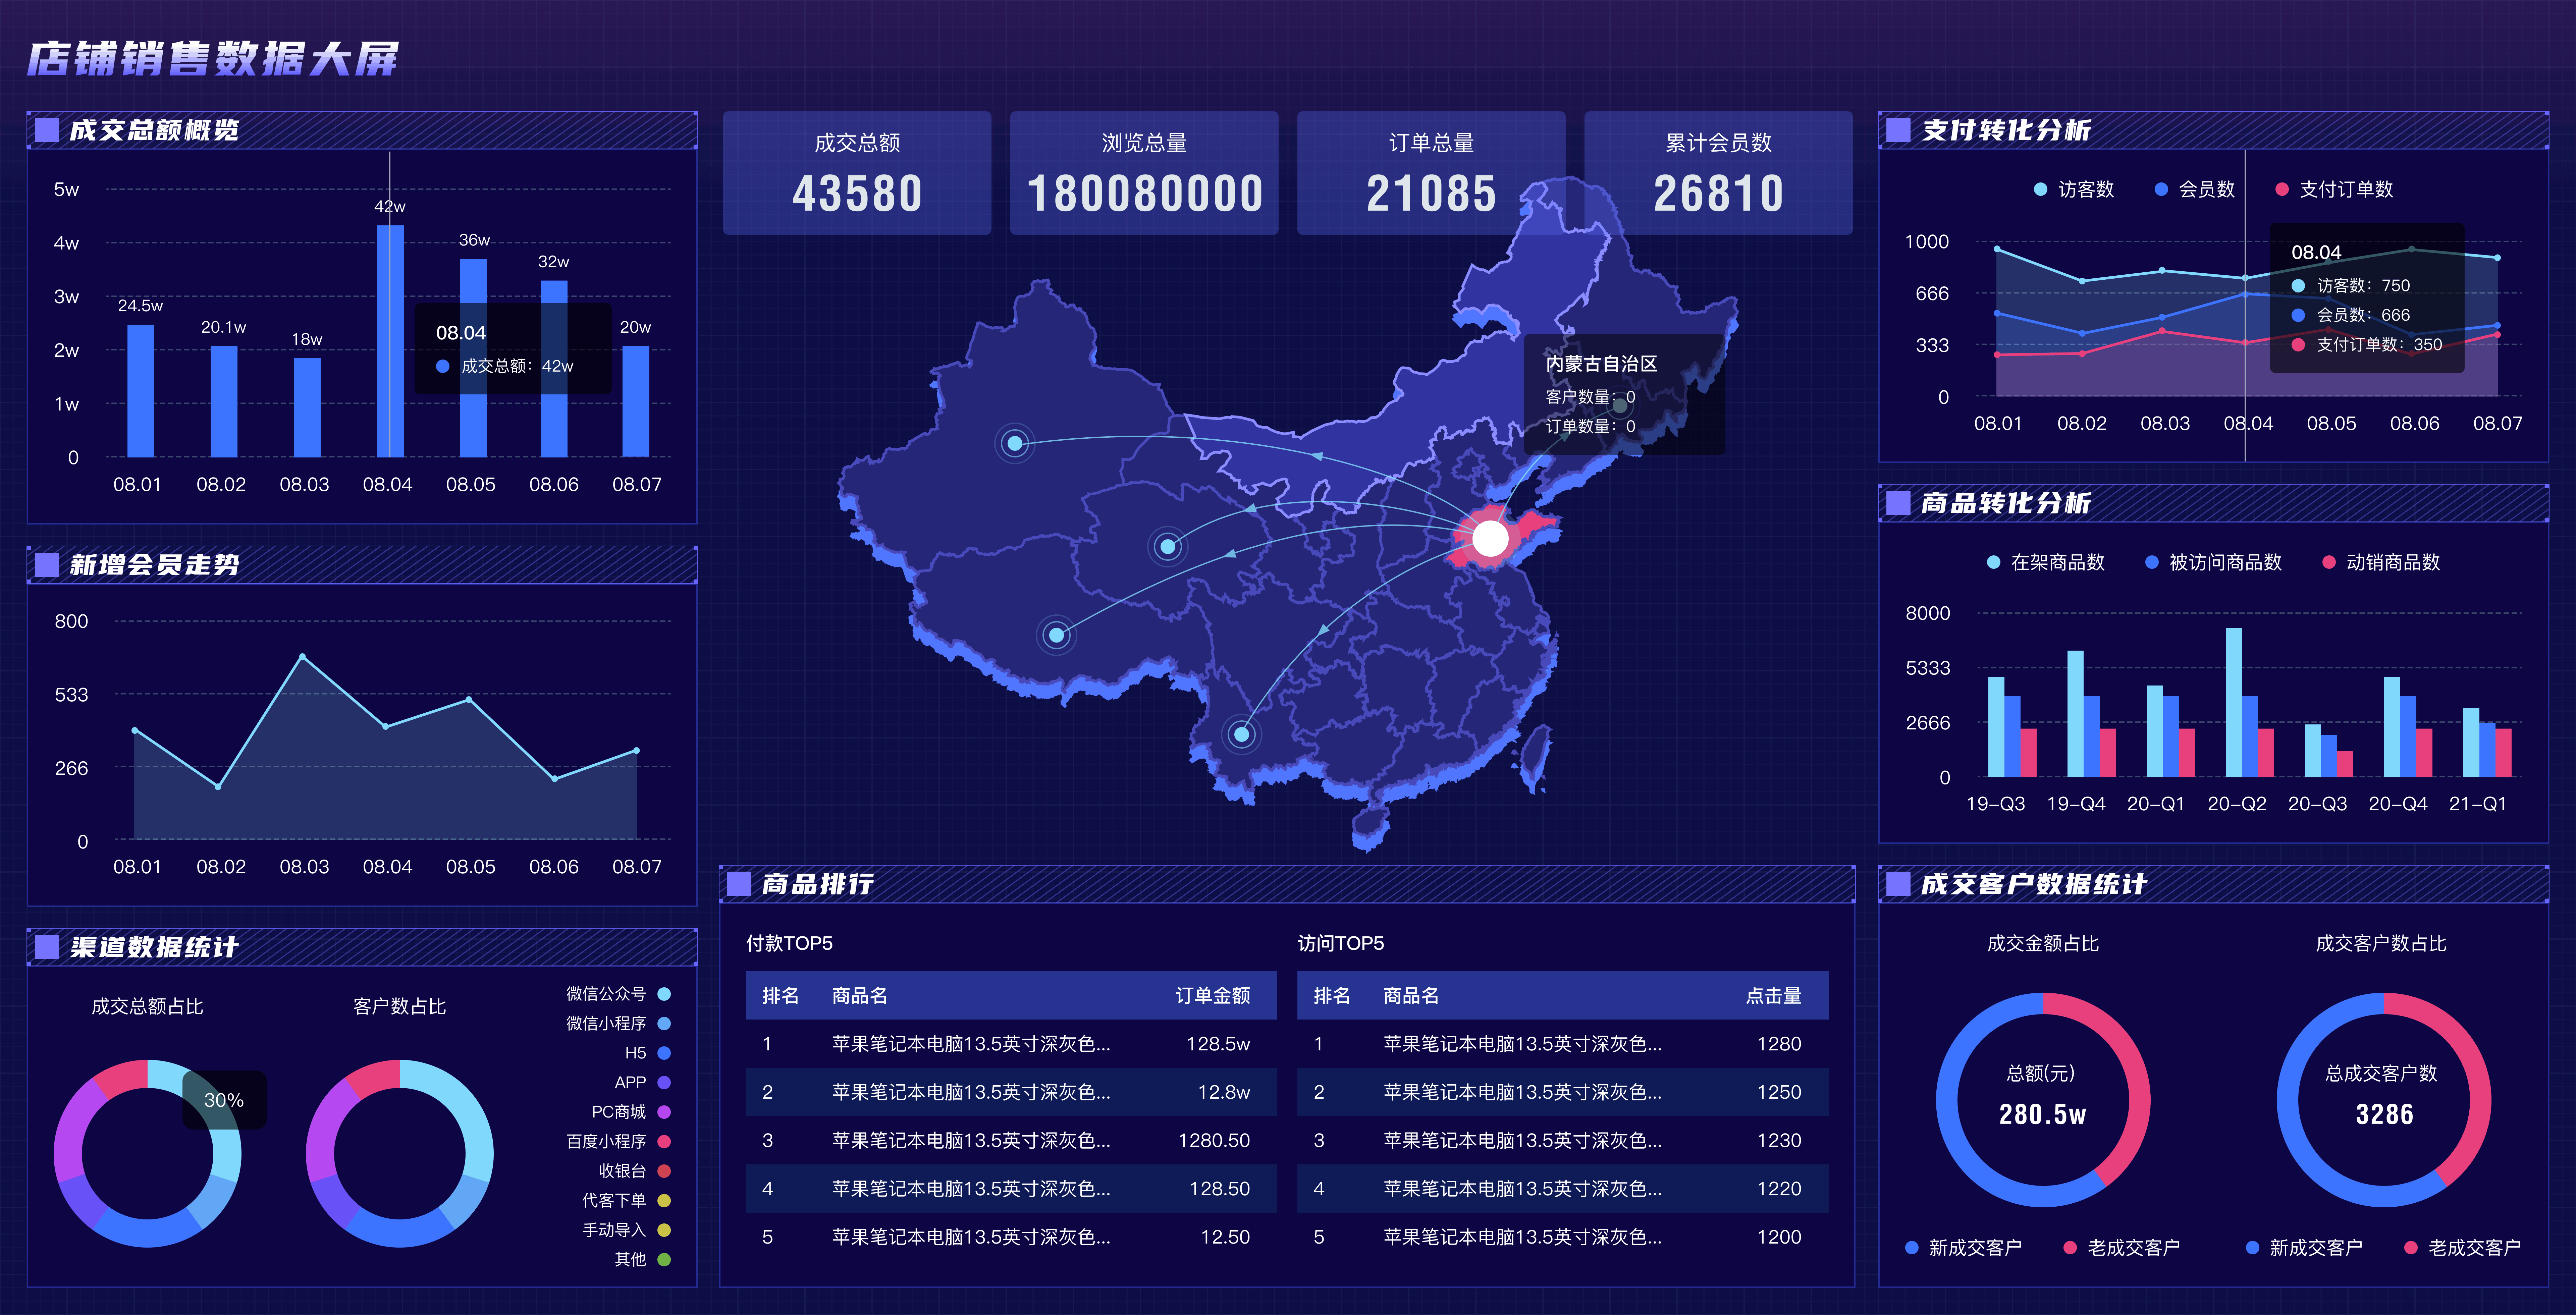Select the 付款TOP5 table heading
Image resolution: width=2576 pixels, height=1316 pixels.
tap(789, 943)
